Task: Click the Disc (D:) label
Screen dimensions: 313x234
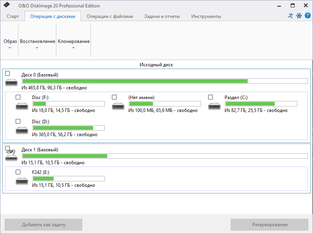Action: click(41, 122)
